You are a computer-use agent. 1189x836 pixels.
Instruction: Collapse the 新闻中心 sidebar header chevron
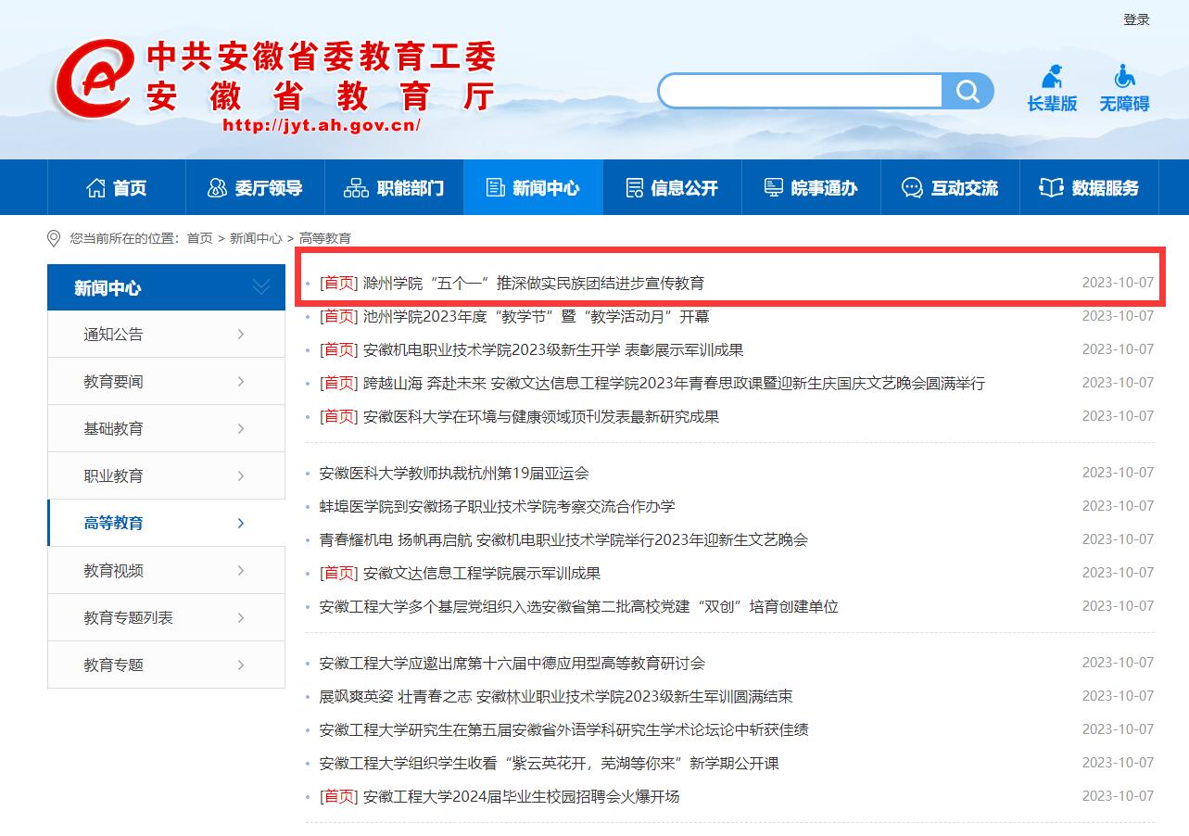point(261,287)
